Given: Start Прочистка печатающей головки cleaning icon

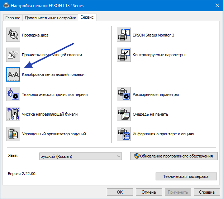Looking at the screenshot, I should (13, 55).
